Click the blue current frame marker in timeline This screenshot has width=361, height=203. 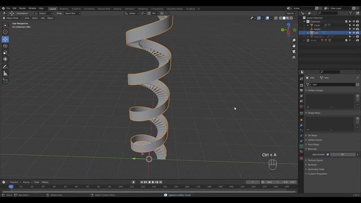click(x=11, y=187)
